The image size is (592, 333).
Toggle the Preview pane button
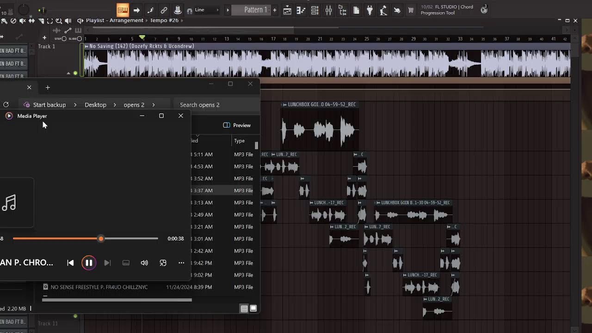237,125
